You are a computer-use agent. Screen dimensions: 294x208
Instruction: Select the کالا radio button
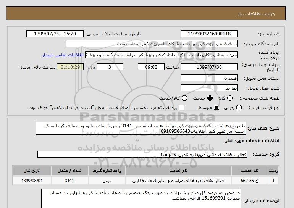click(x=230, y=98)
